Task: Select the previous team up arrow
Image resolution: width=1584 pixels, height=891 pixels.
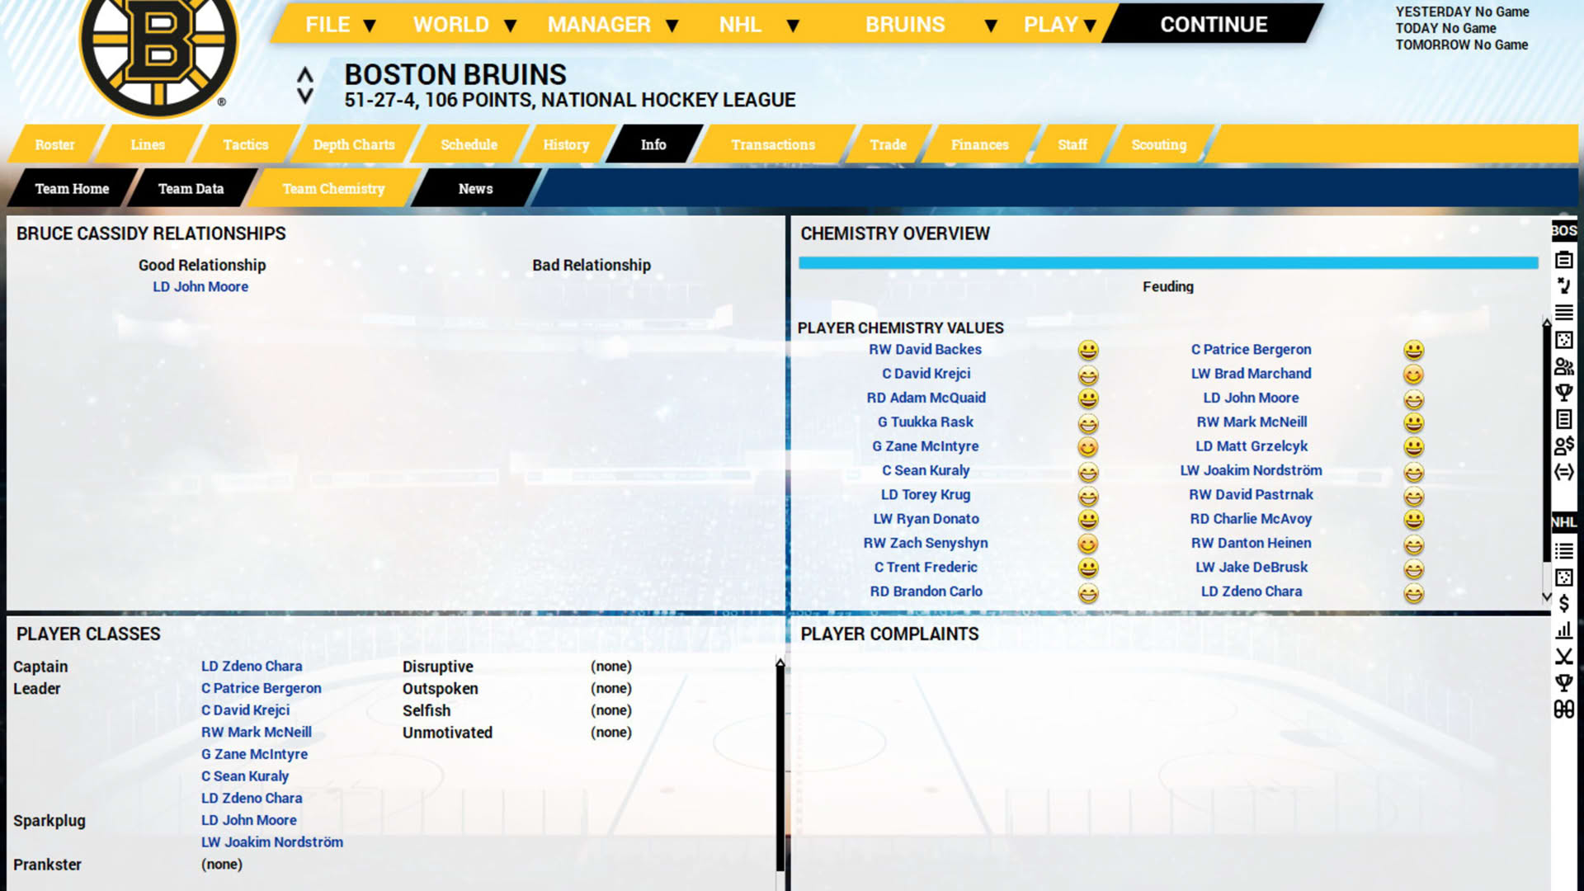Action: (305, 74)
